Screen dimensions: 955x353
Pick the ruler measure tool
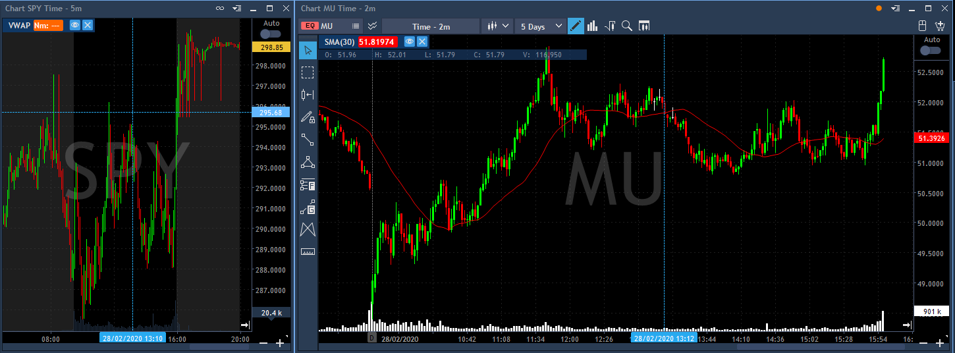pos(308,252)
